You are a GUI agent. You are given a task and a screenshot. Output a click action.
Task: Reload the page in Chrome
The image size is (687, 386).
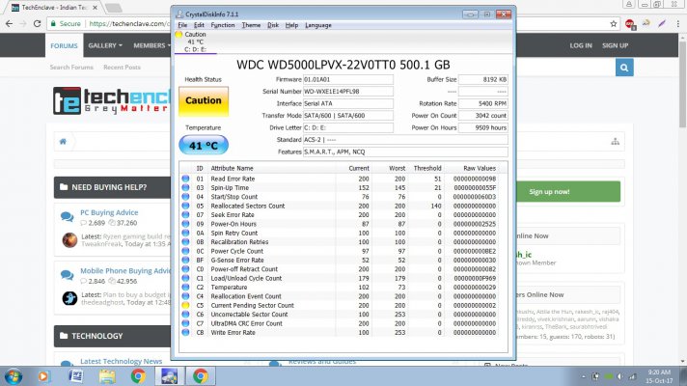(x=38, y=24)
